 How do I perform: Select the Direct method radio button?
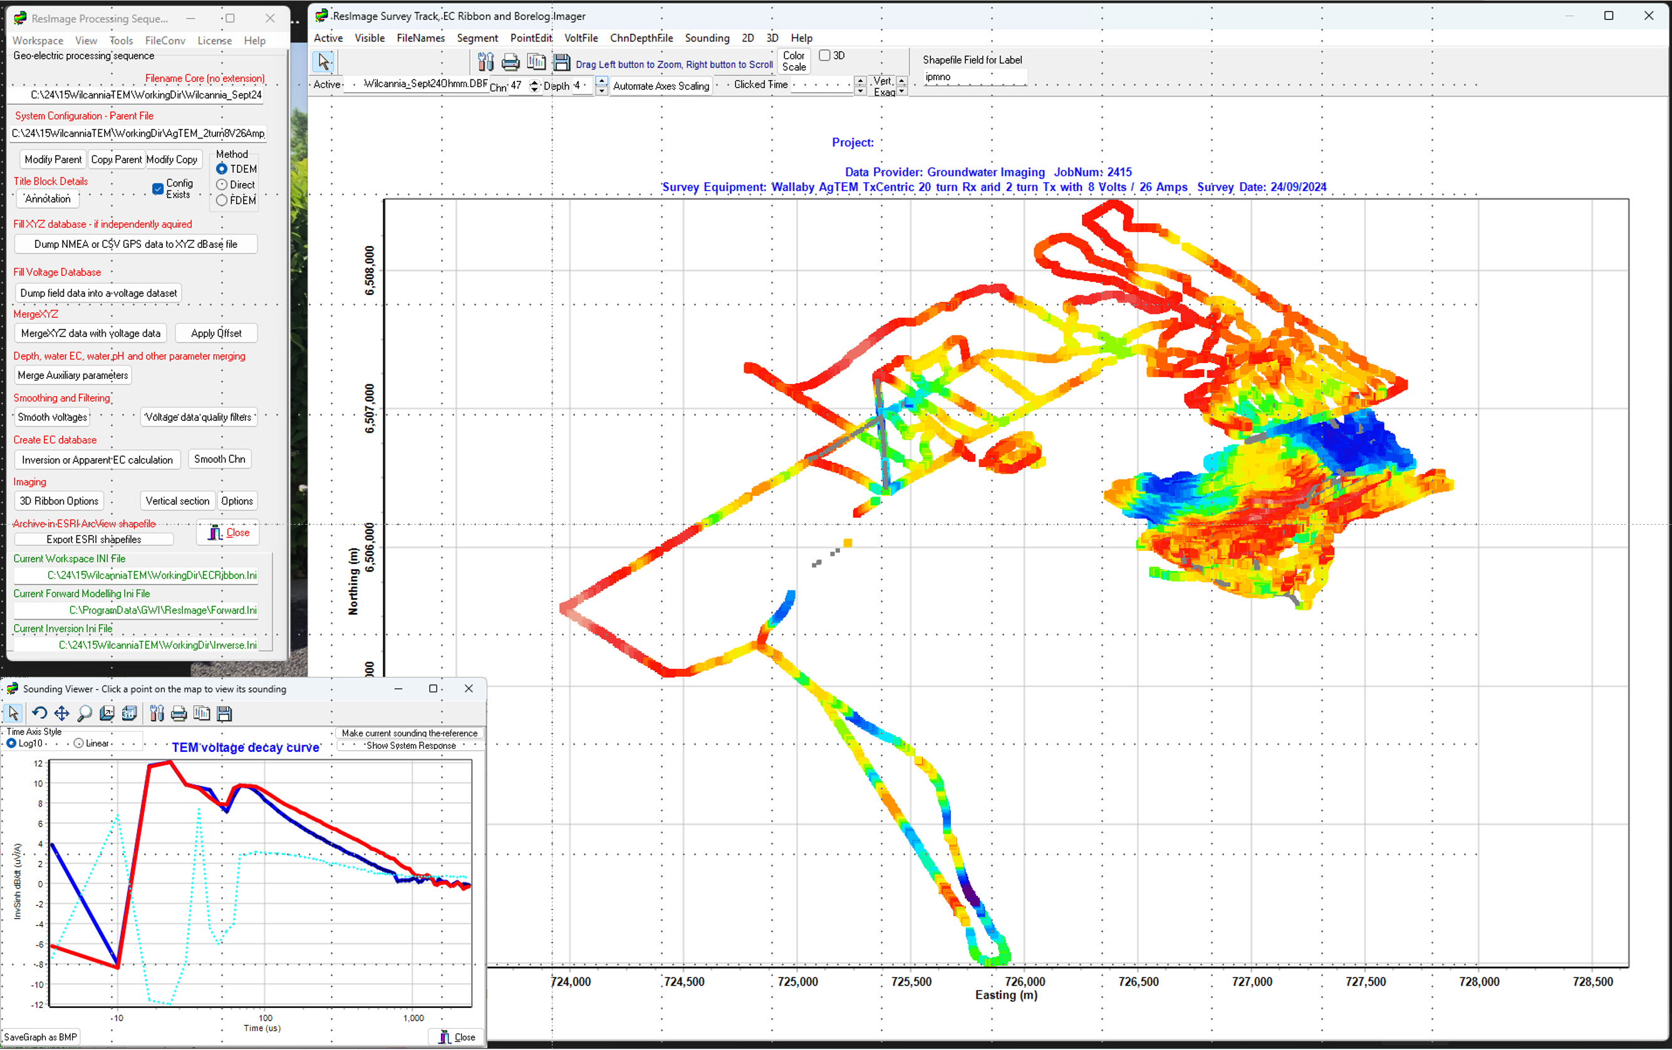click(x=222, y=185)
